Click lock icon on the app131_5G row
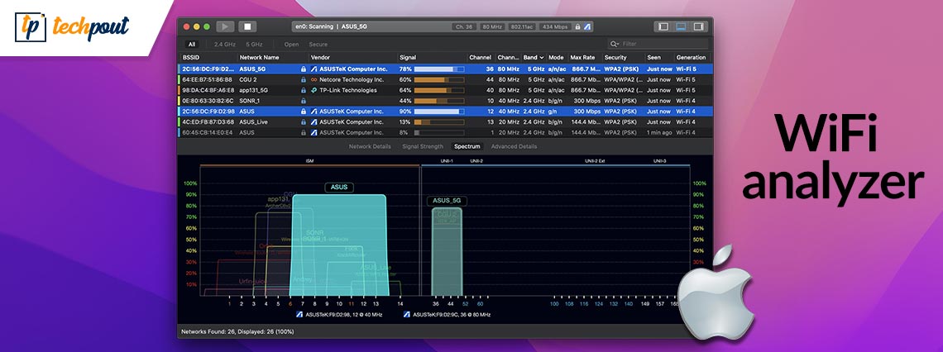The width and height of the screenshot is (943, 352). (304, 90)
